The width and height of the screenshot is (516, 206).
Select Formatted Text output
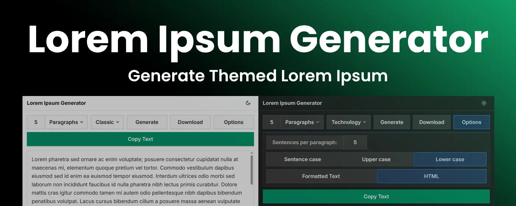[321, 176]
